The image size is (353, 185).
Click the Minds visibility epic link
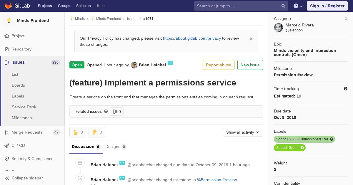305,53
